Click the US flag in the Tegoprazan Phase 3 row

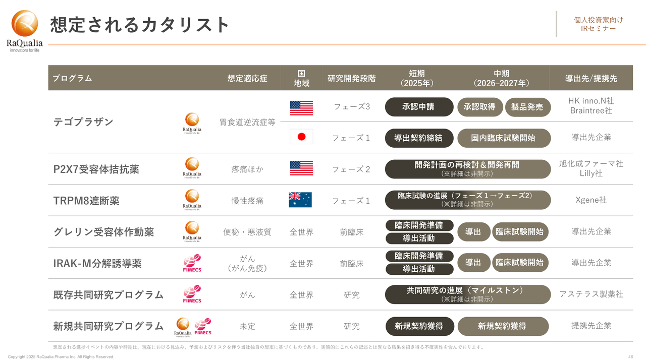pyautogui.click(x=301, y=107)
